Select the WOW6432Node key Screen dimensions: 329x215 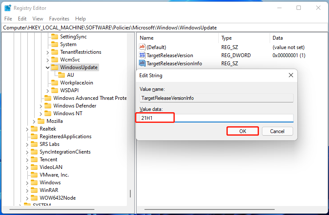58,198
